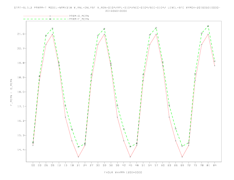Viewport: 234px width, 180px height.
Task: Click the x-axis tick label 69
Action: point(182,165)
